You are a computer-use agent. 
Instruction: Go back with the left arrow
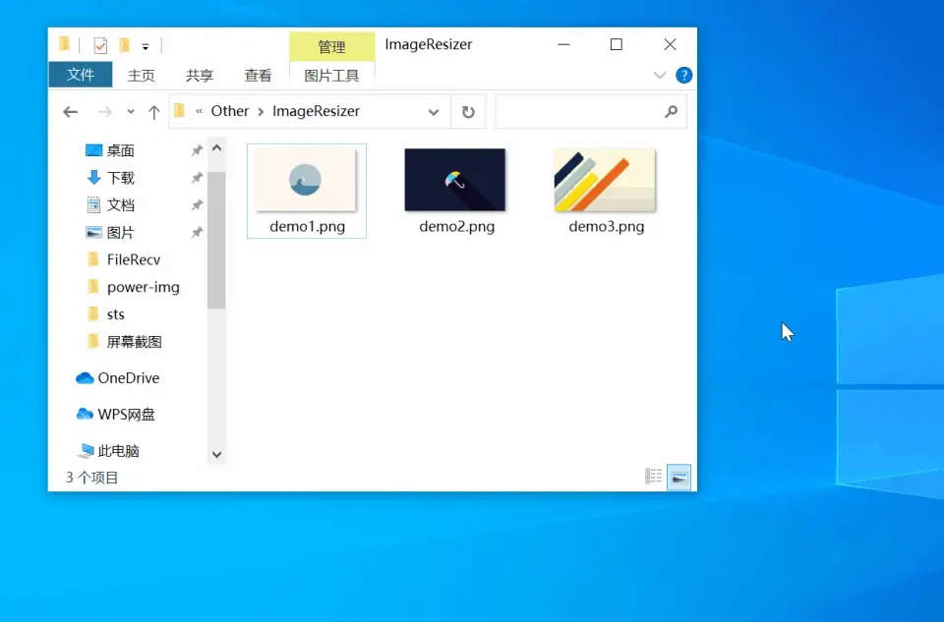71,112
